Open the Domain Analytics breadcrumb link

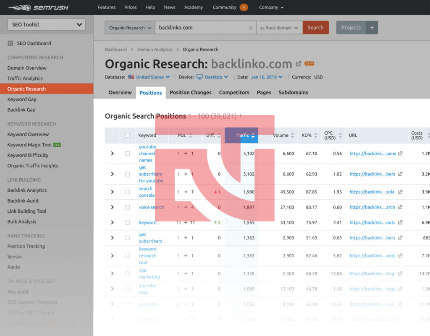[155, 49]
